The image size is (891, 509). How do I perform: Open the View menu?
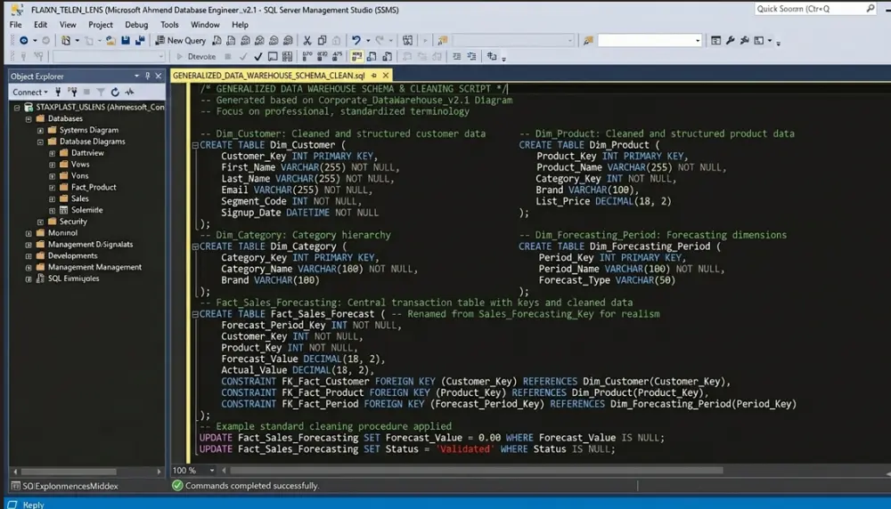[x=68, y=24]
